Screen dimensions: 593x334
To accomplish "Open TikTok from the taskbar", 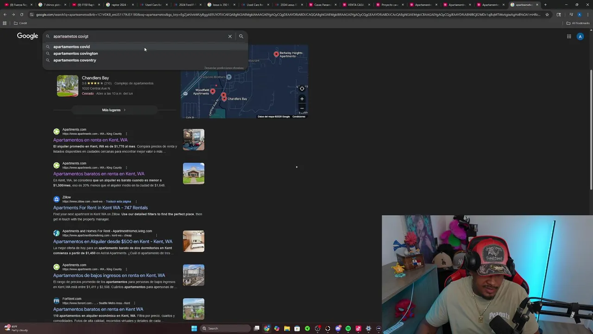I will point(358,328).
